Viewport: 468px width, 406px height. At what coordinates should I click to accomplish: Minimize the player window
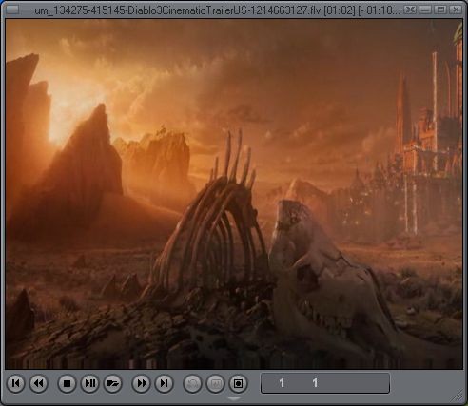coord(425,10)
